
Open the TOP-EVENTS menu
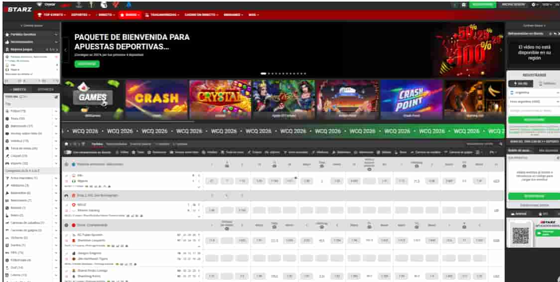[x=52, y=15]
